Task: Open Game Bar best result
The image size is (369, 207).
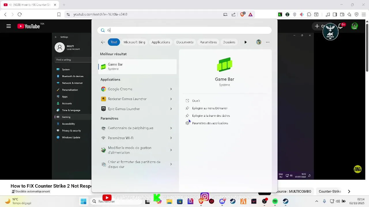Action: pyautogui.click(x=137, y=66)
